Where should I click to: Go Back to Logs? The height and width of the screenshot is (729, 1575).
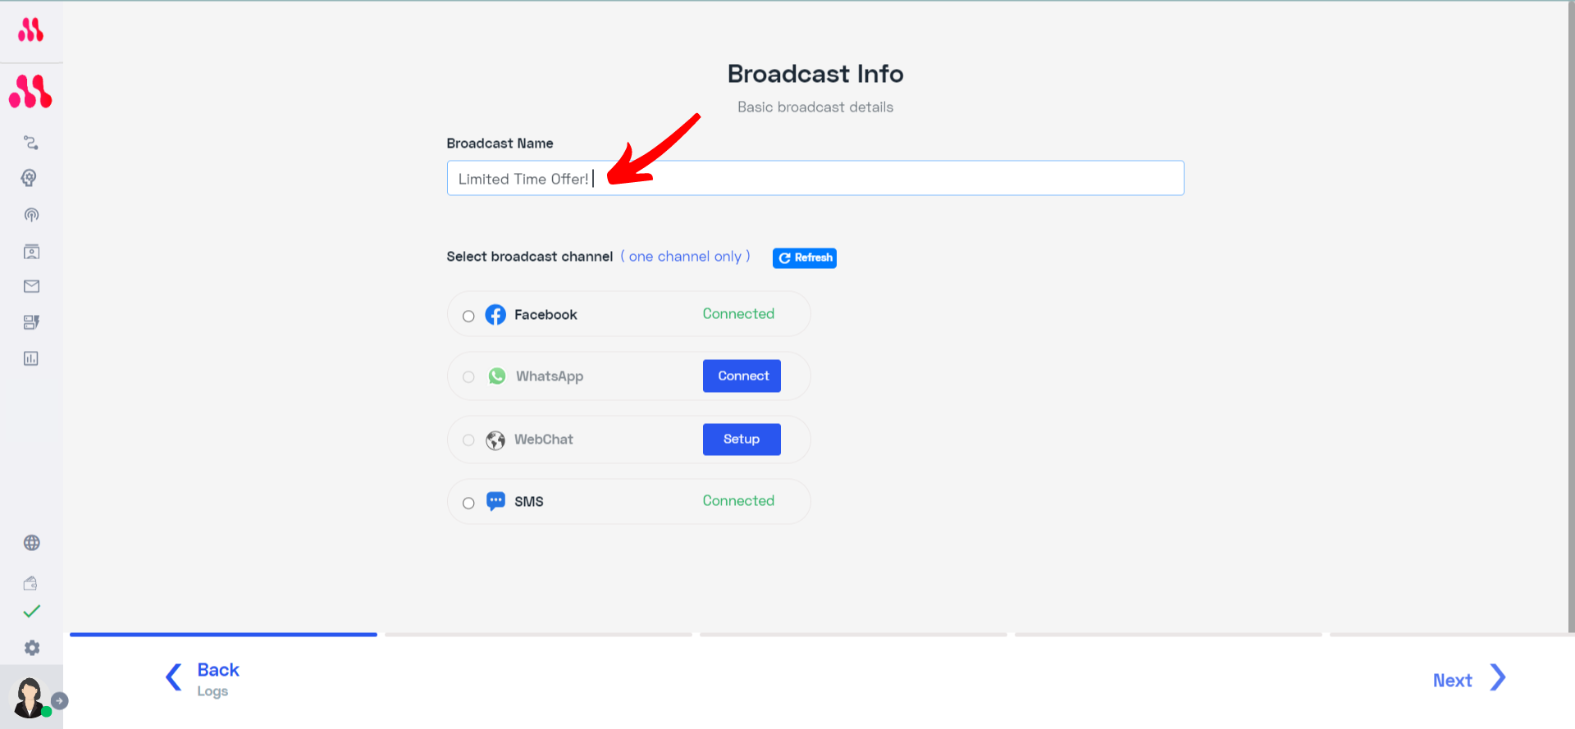tap(218, 670)
